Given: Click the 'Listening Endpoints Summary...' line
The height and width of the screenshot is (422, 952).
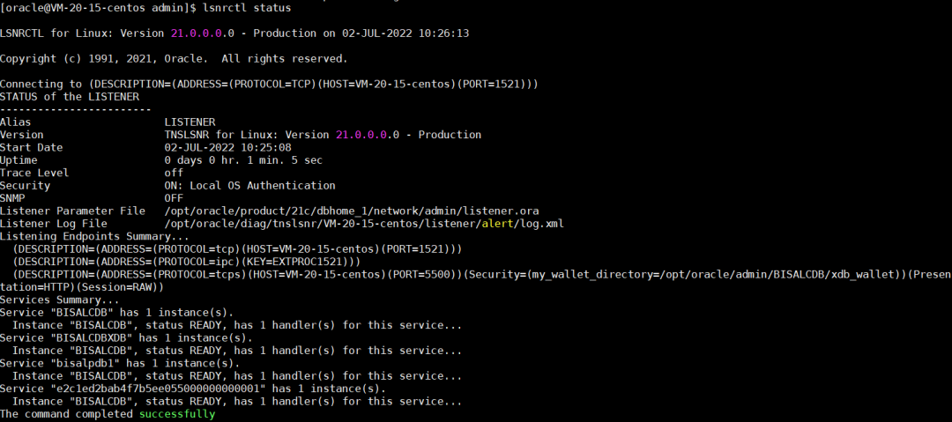Looking at the screenshot, I should coord(94,237).
